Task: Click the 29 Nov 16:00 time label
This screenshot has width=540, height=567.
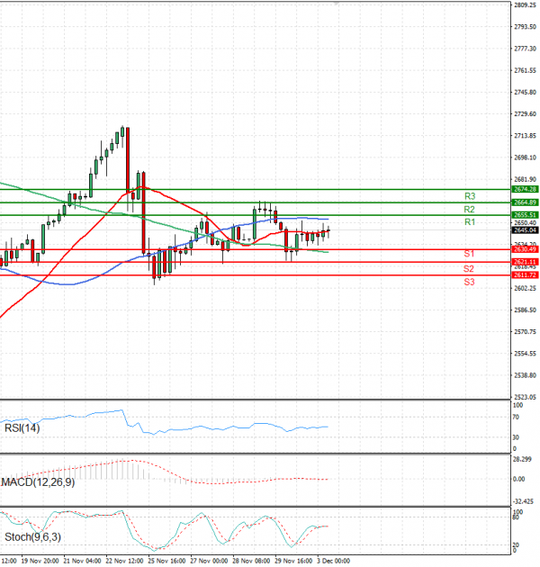Action: pyautogui.click(x=293, y=561)
